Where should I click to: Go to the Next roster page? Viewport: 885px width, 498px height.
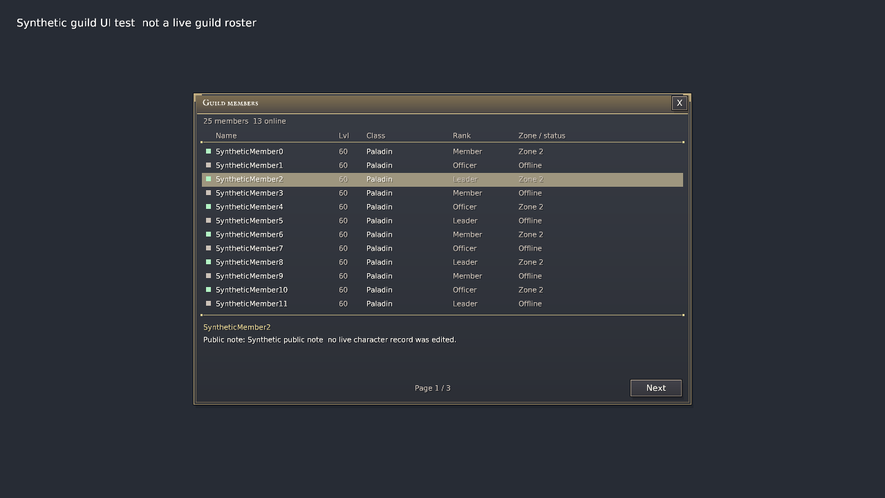click(656, 388)
